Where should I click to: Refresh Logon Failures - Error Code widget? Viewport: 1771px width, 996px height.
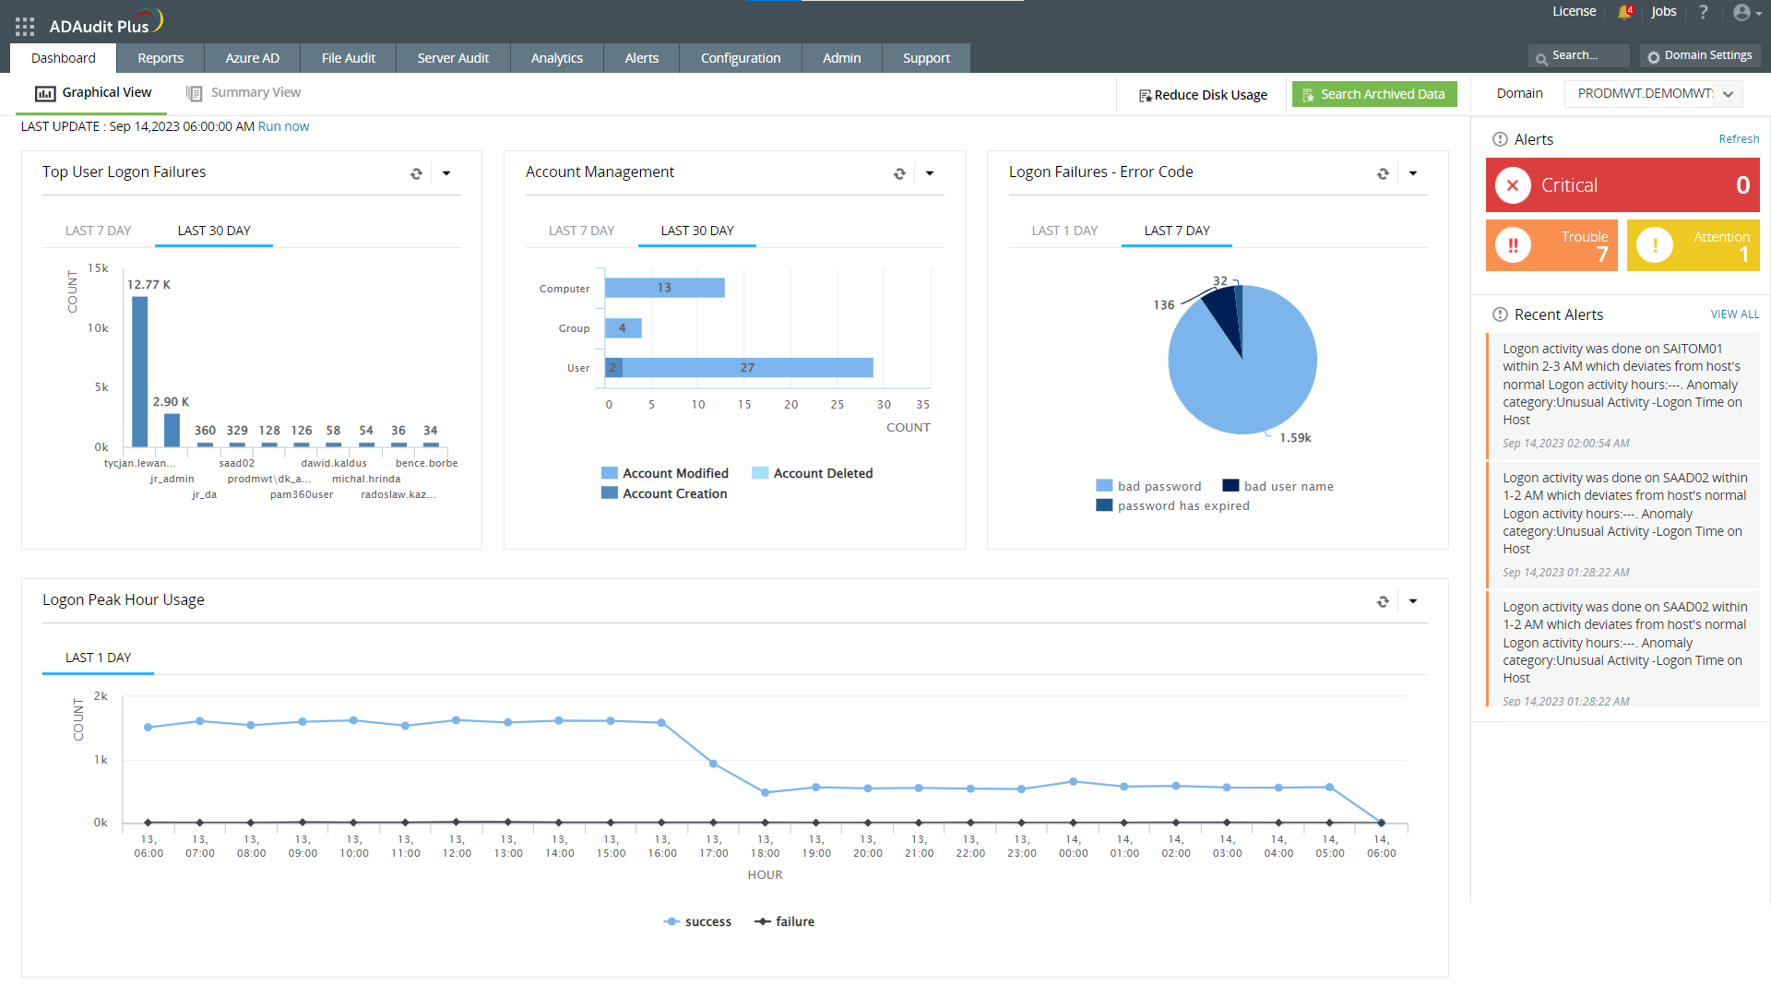[x=1383, y=173]
